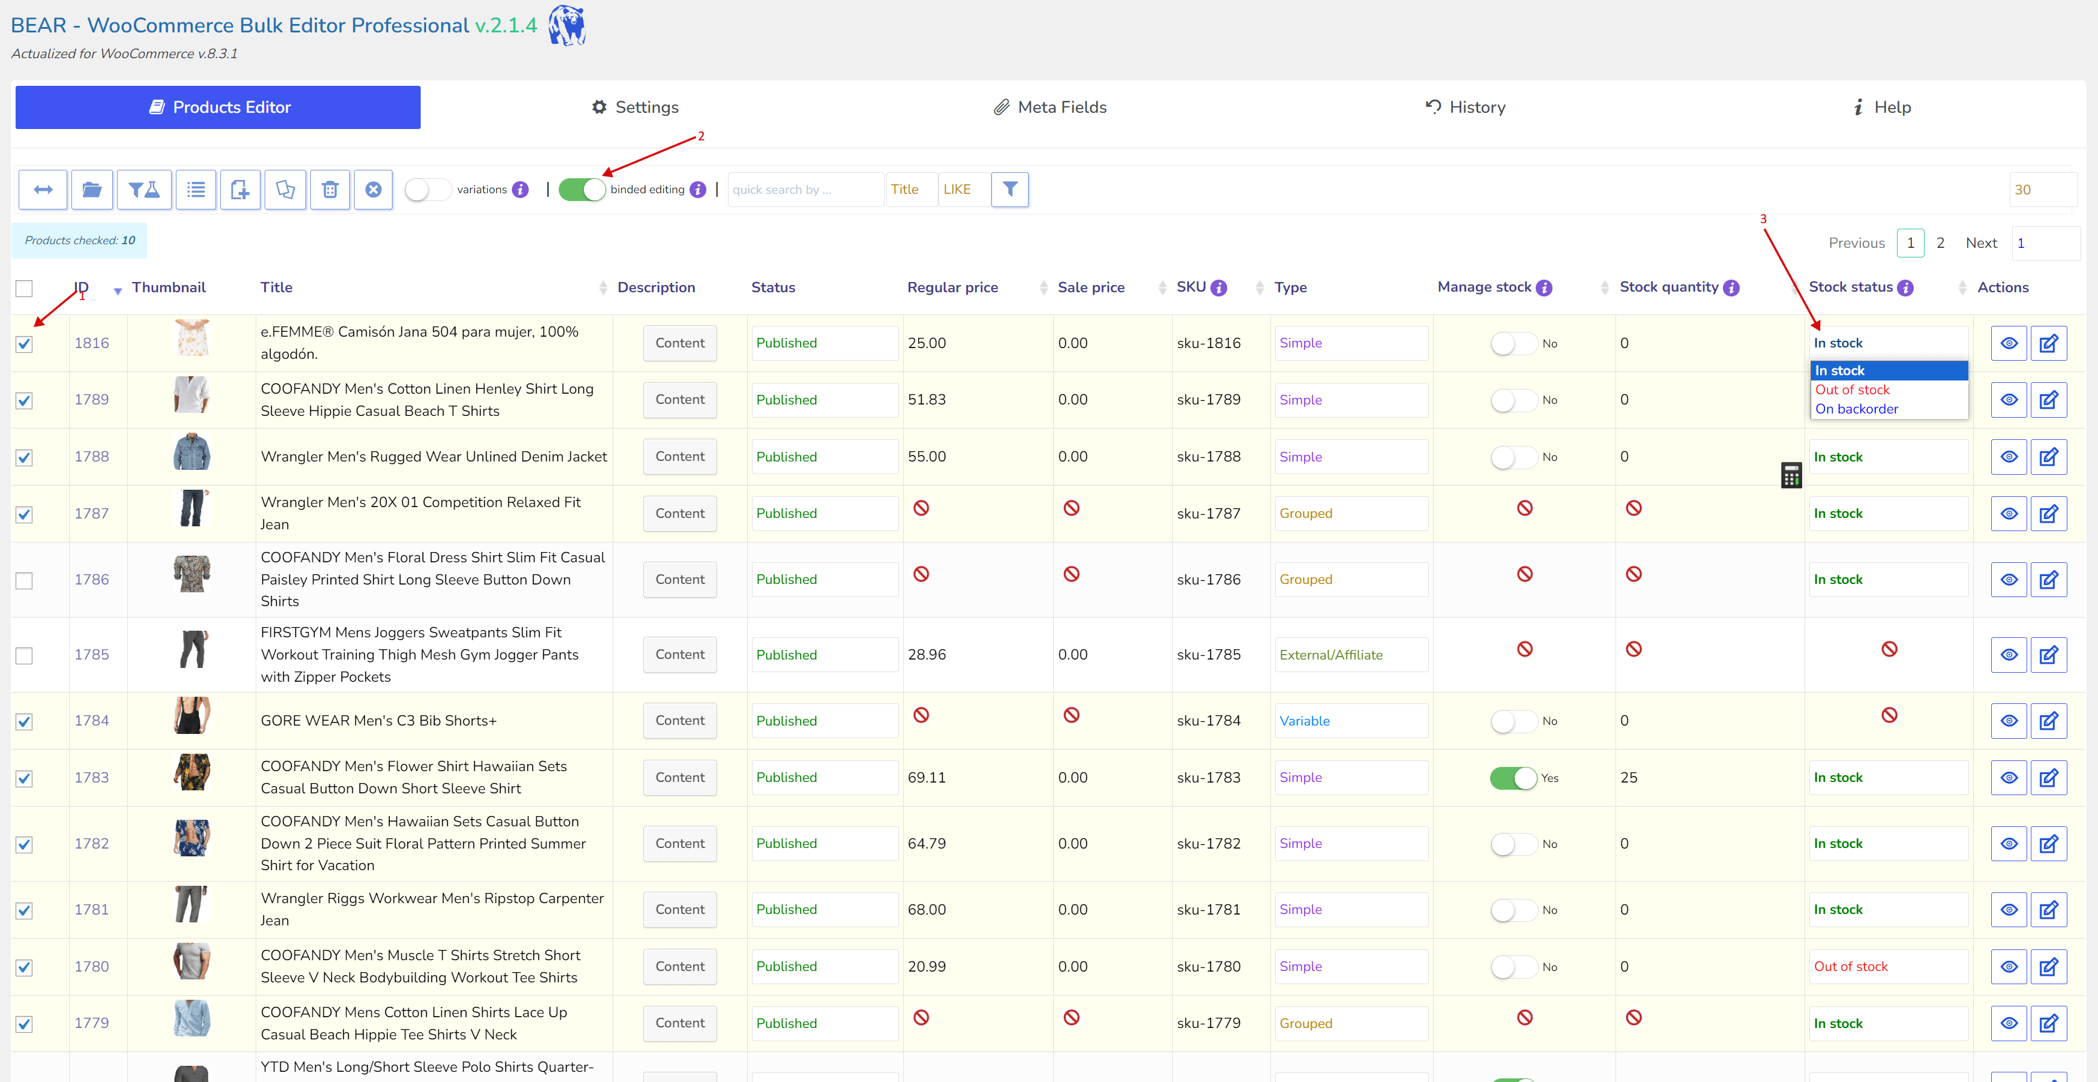Click the go-to-page number input field
The image size is (2098, 1082).
pyautogui.click(x=2045, y=242)
